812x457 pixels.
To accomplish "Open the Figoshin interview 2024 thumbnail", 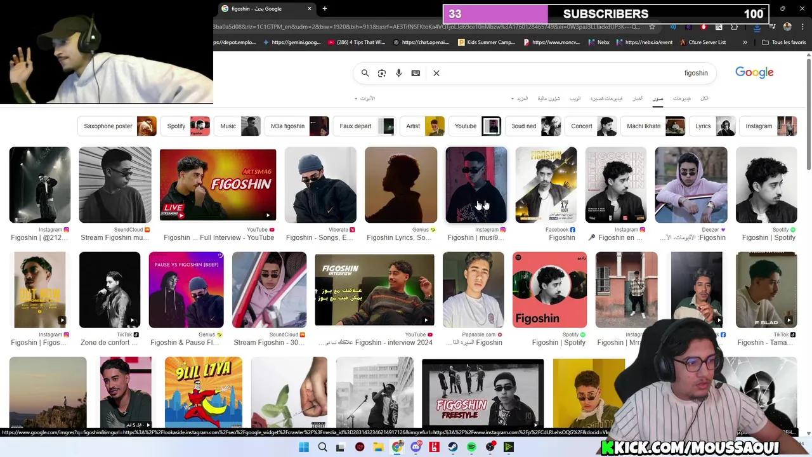I will 374,289.
